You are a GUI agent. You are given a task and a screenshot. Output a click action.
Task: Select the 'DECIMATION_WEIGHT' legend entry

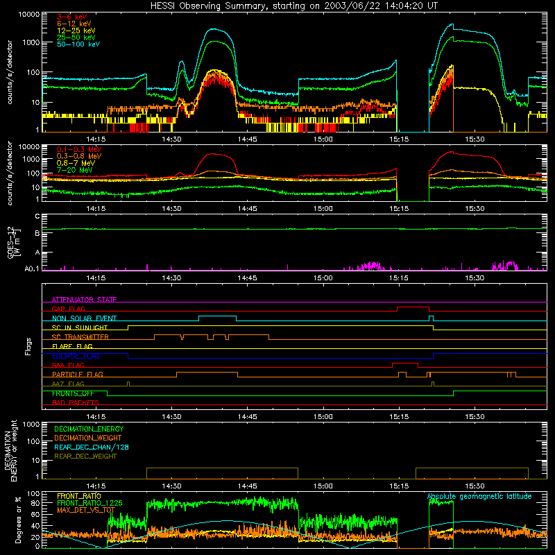(88, 438)
